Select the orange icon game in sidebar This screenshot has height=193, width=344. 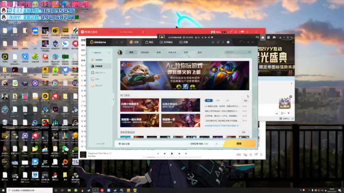click(x=101, y=85)
